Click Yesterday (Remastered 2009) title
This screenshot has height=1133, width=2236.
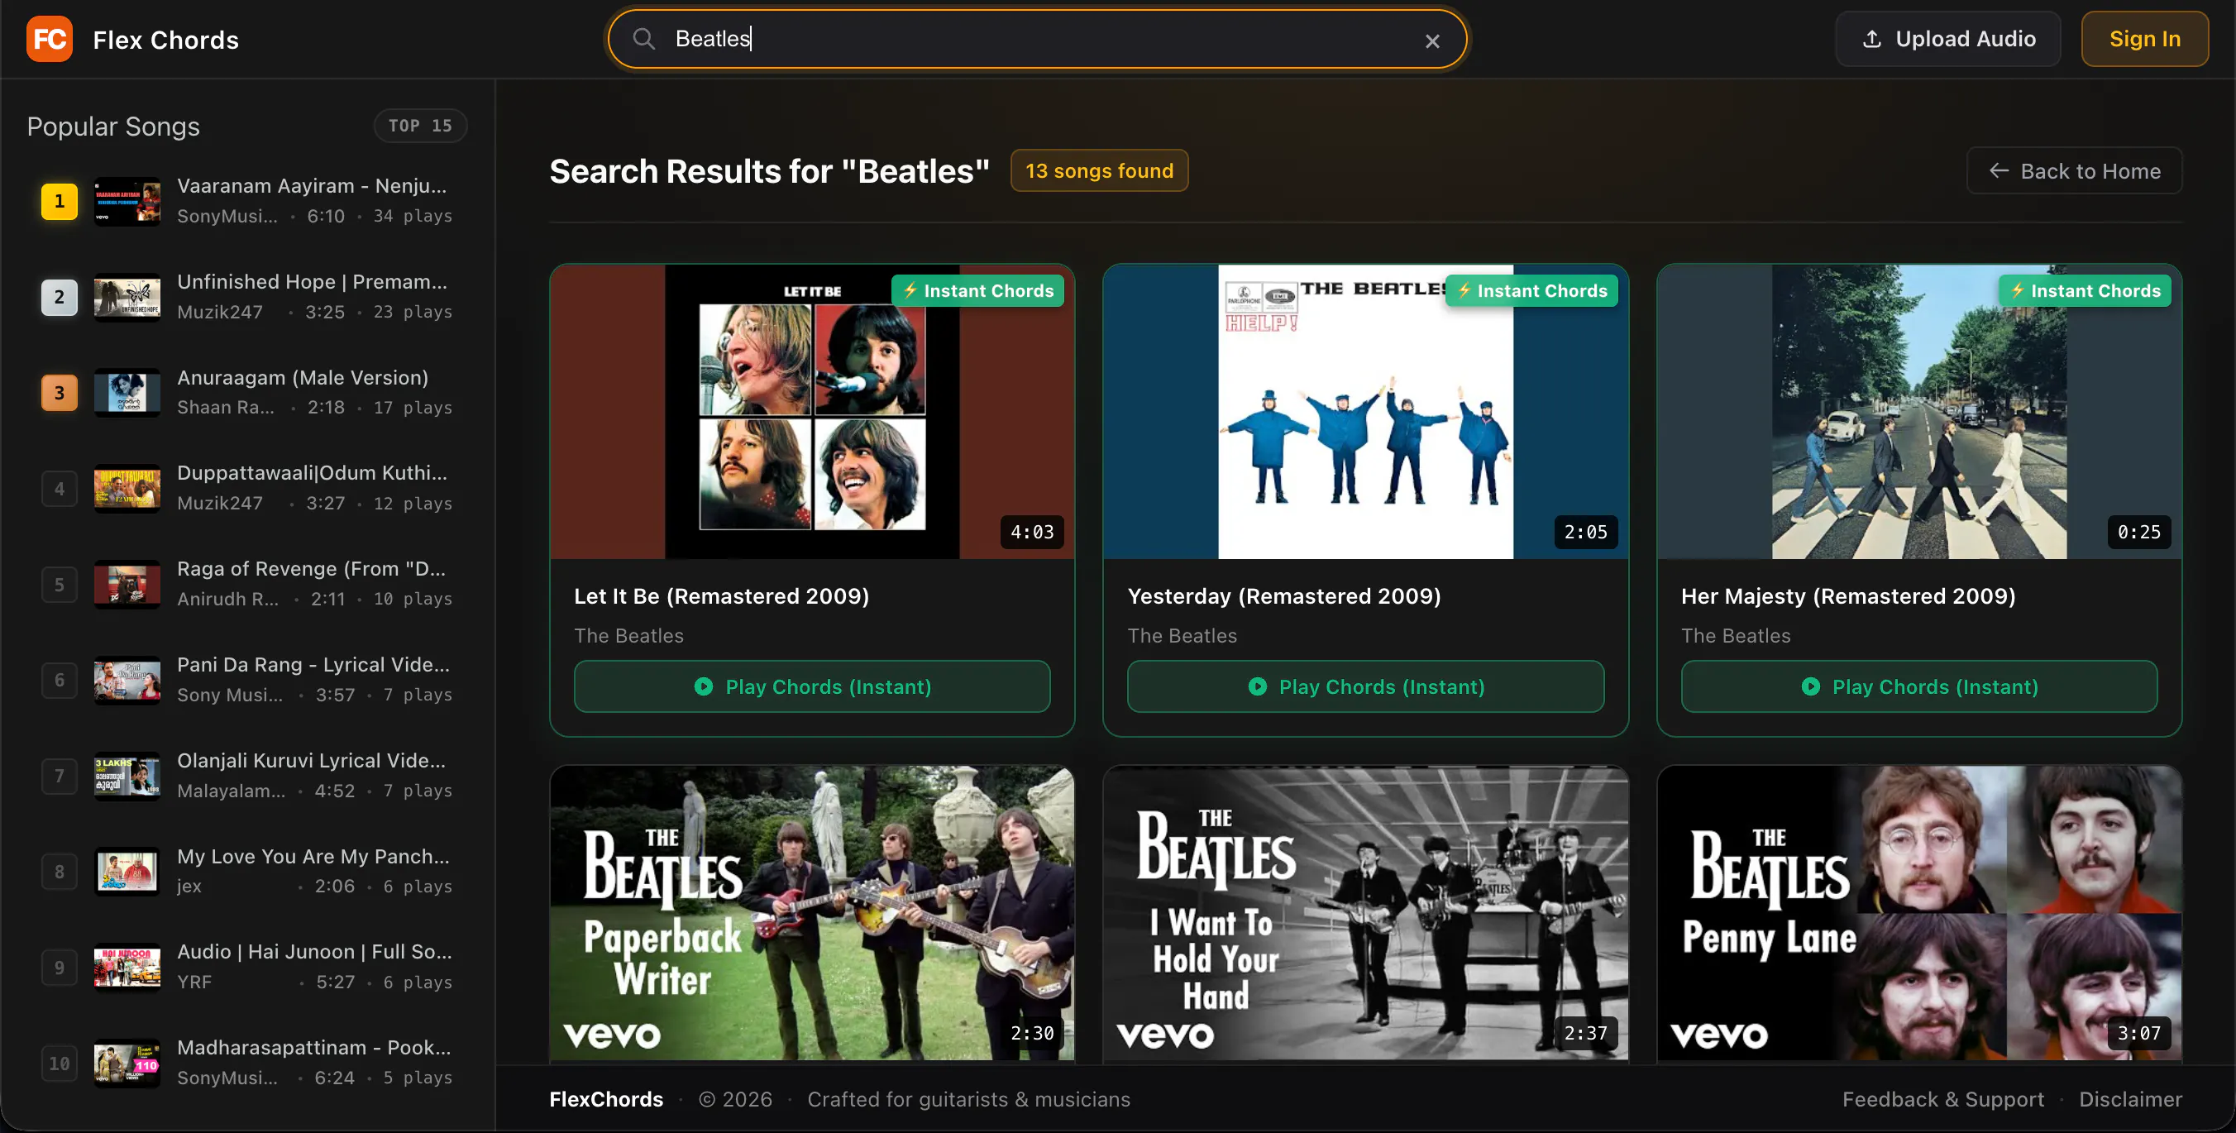coord(1283,596)
